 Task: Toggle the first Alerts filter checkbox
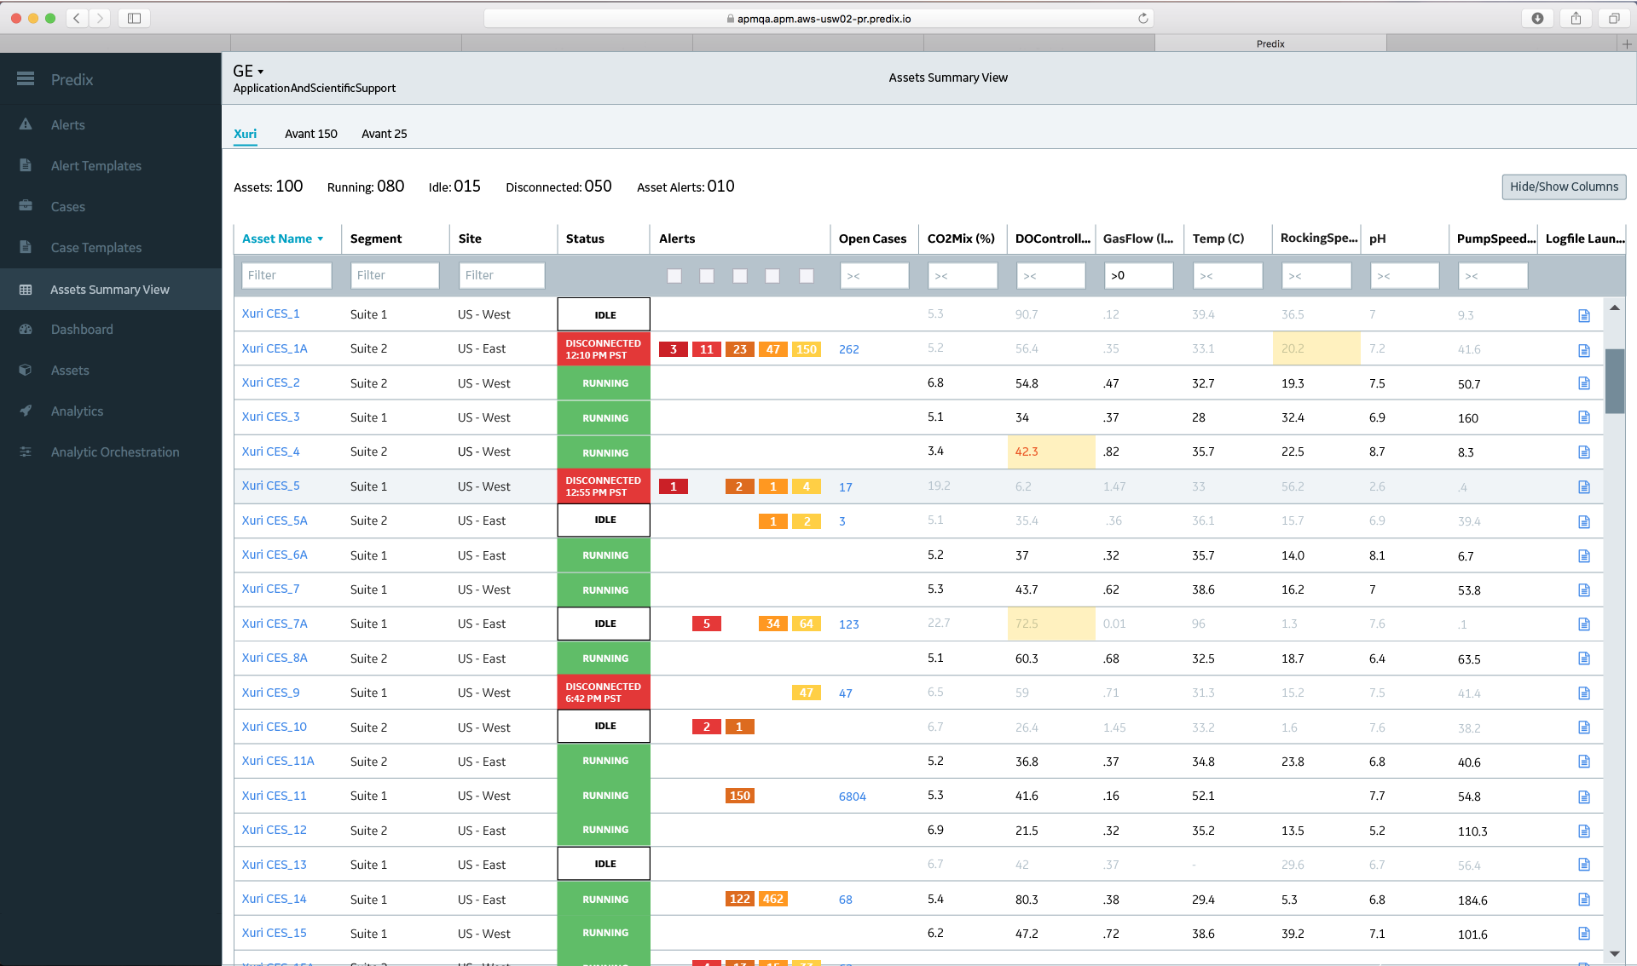coord(674,276)
